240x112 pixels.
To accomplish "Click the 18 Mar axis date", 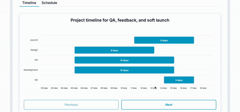I will (203, 88).
